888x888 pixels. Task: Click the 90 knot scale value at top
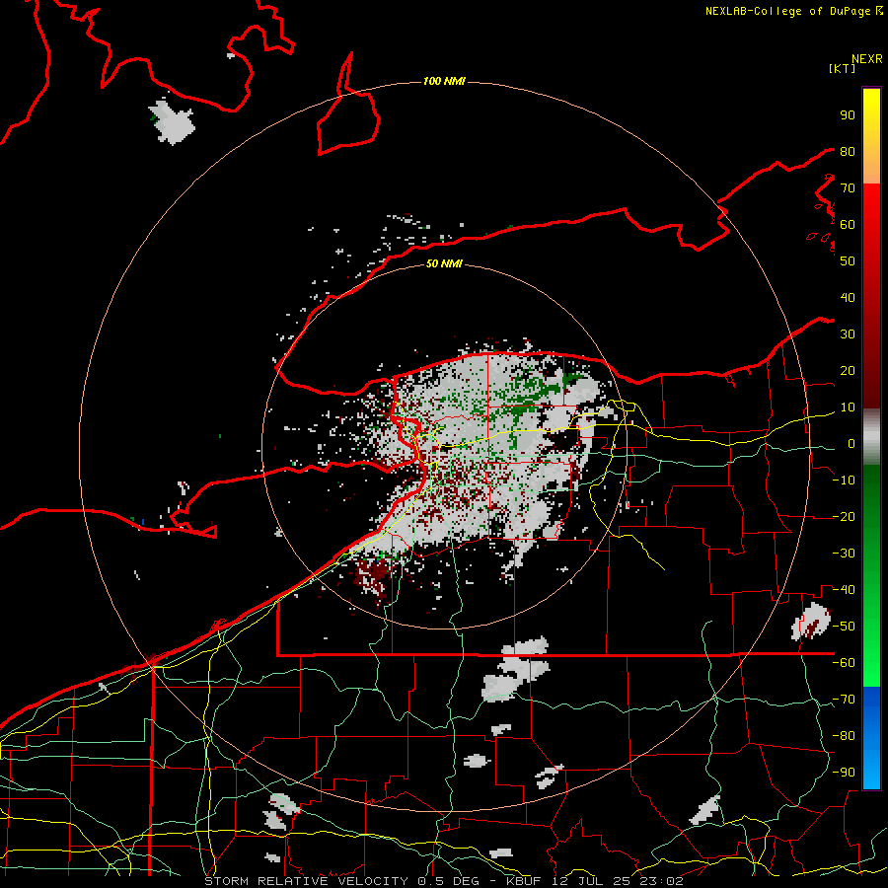click(848, 115)
